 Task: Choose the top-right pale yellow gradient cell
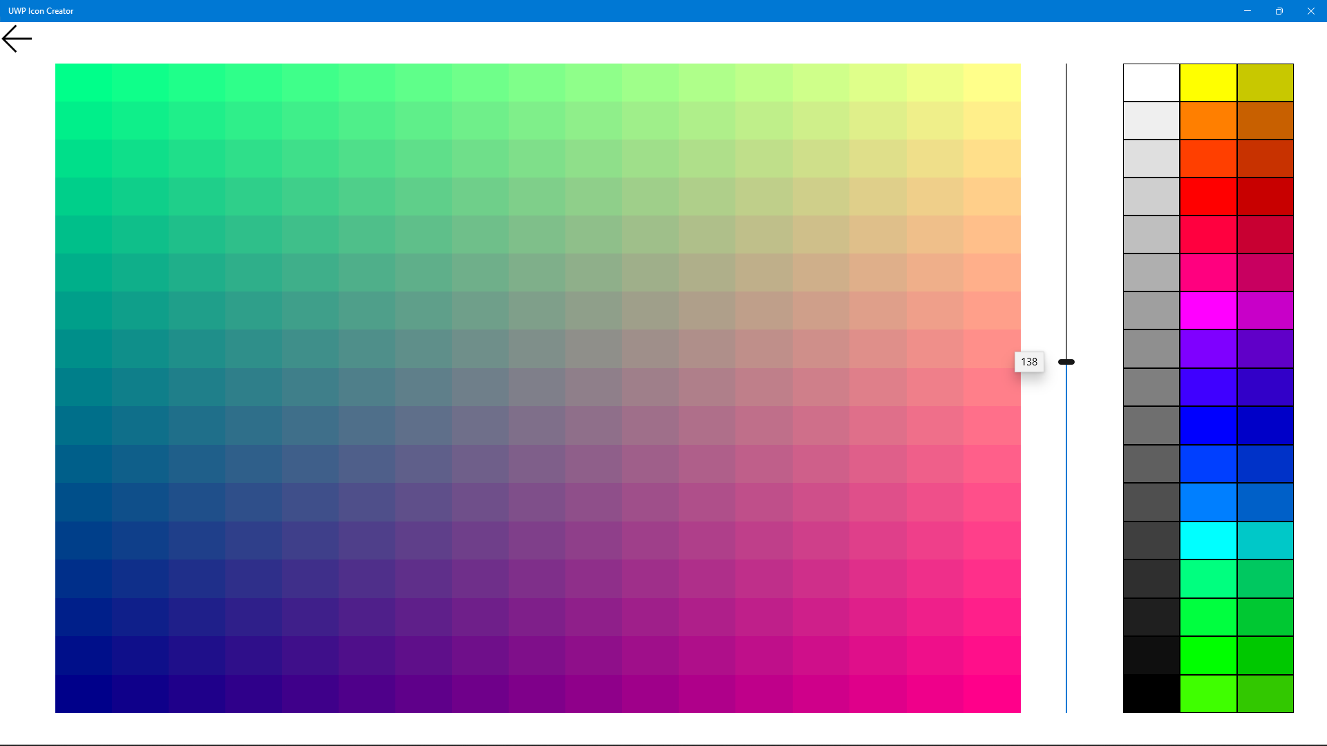pos(992,83)
